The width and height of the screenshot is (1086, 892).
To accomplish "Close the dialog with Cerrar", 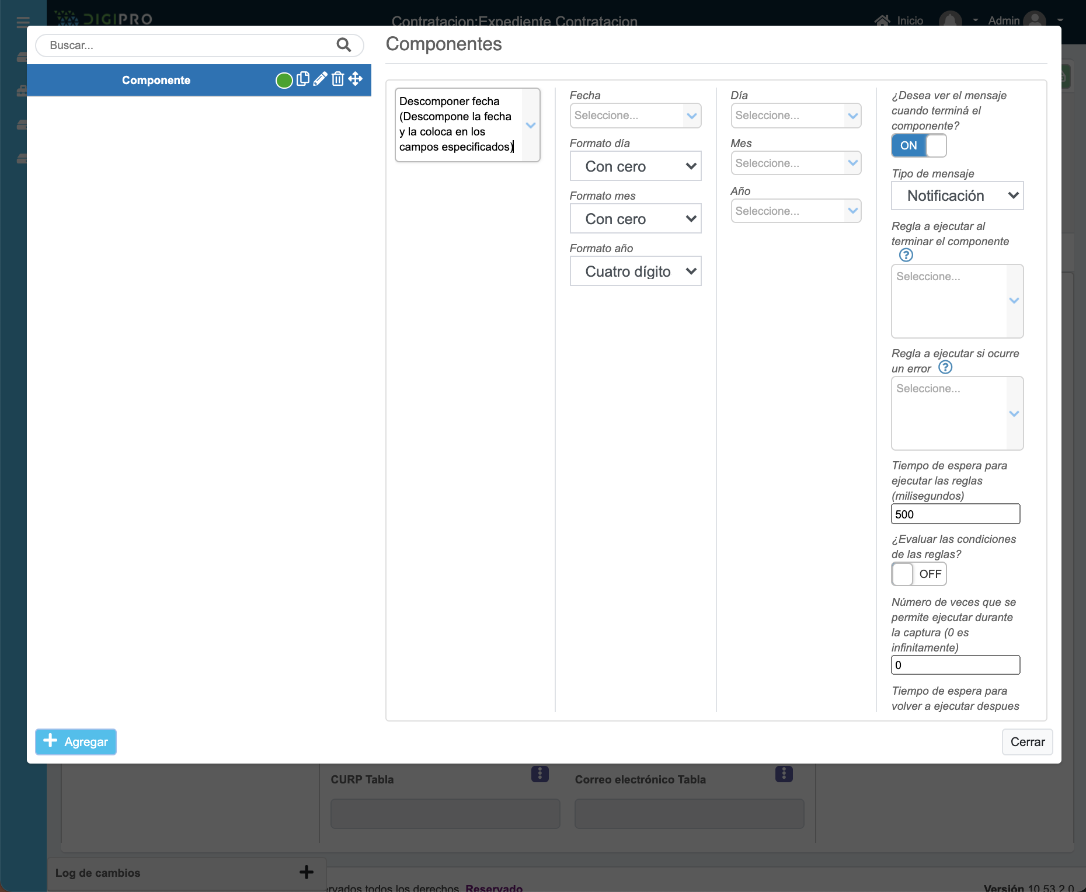I will [x=1027, y=741].
